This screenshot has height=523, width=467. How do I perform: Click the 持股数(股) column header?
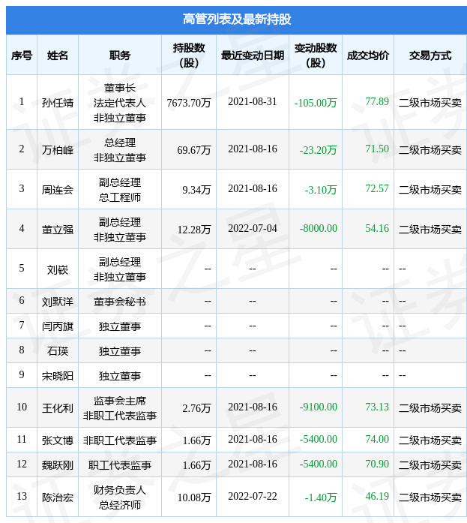[x=189, y=56]
